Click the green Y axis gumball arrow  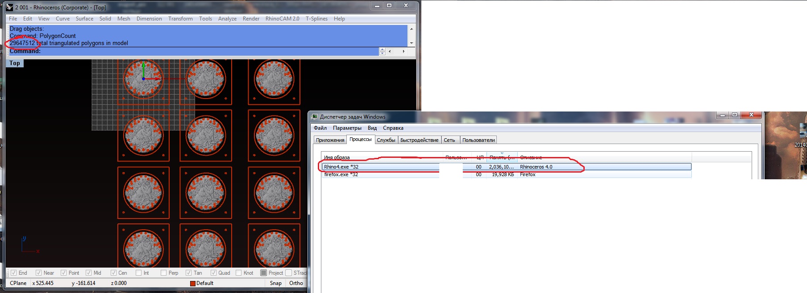(143, 65)
